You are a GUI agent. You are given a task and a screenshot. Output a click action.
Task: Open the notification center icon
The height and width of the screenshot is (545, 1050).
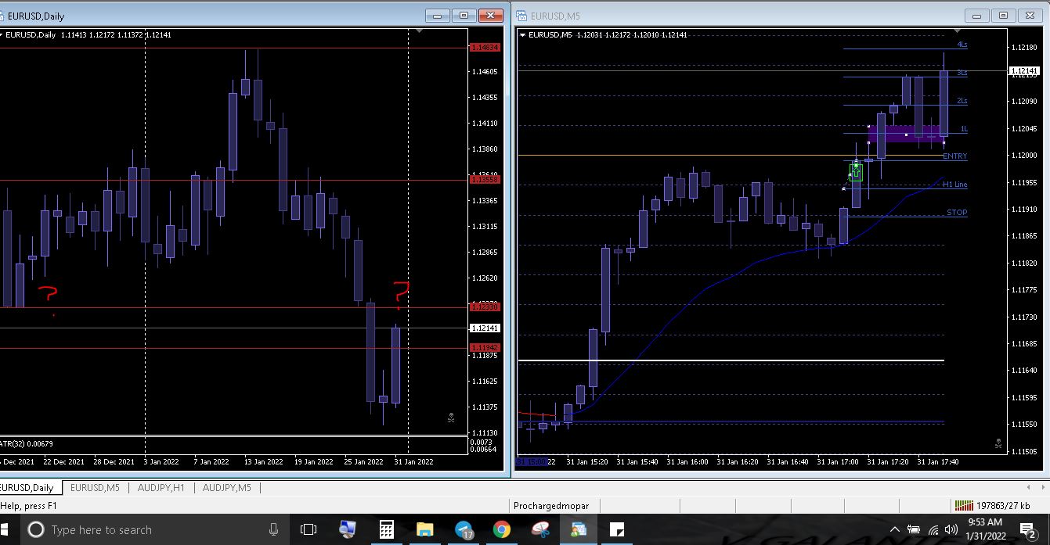[x=1027, y=529]
